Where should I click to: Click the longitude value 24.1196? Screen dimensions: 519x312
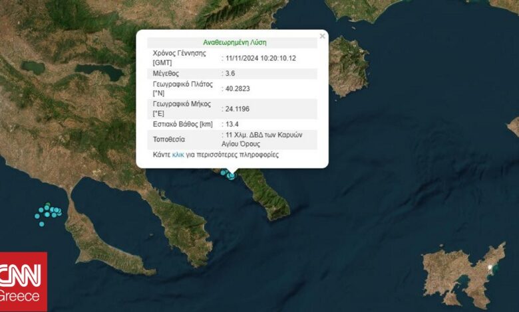click(238, 109)
